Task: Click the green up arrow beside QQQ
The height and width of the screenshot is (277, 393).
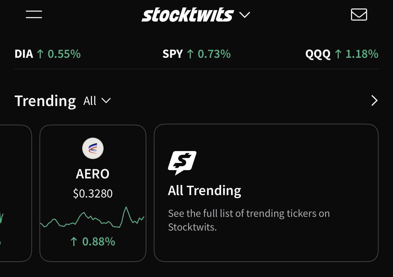Action: (338, 54)
